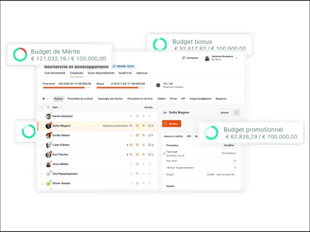Screen dimensions: 310x232
Task: Tick the checkbox for Sofia Wagner
Action: click(x=41, y=126)
